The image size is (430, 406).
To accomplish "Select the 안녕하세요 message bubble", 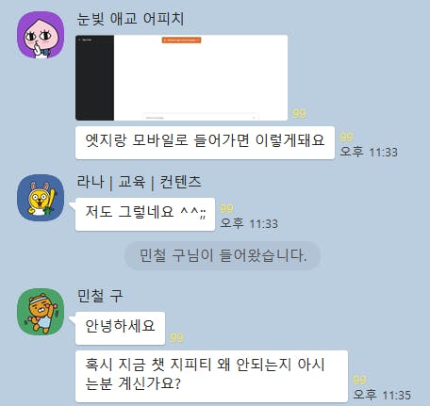I will coord(120,328).
